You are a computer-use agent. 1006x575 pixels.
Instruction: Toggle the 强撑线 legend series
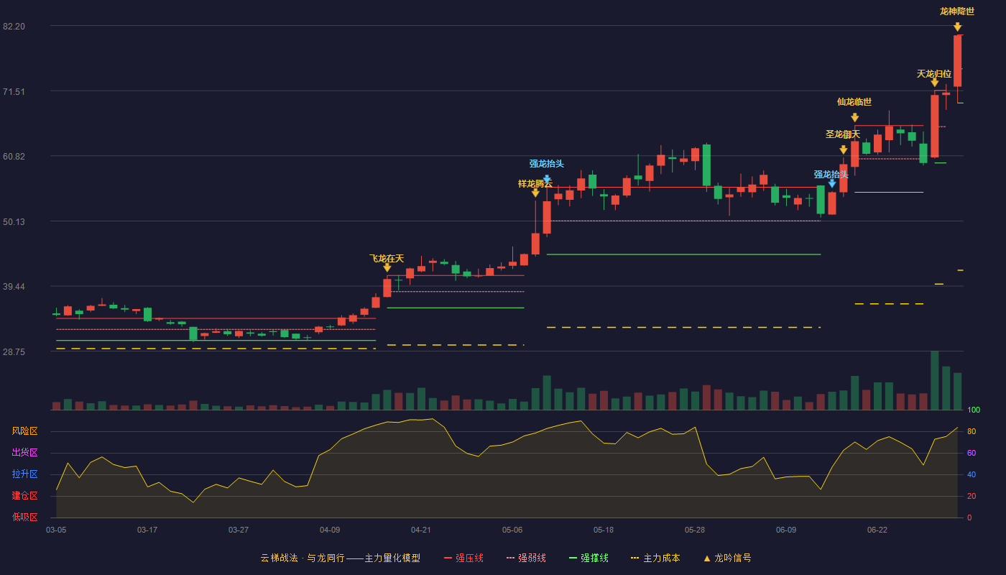[589, 558]
